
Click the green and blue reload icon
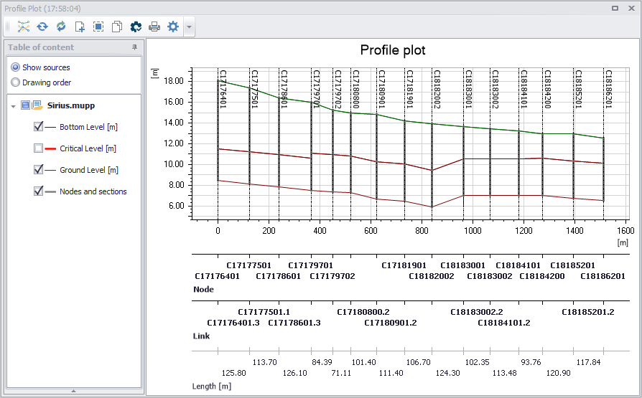61,27
